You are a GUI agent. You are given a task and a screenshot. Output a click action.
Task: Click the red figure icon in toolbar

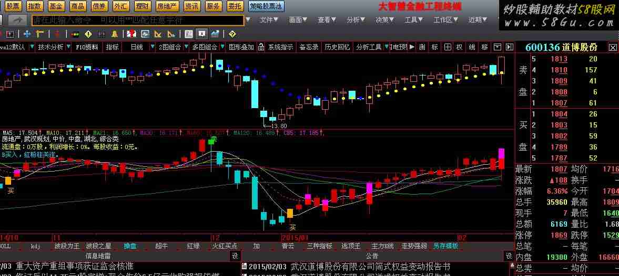(x=57, y=34)
